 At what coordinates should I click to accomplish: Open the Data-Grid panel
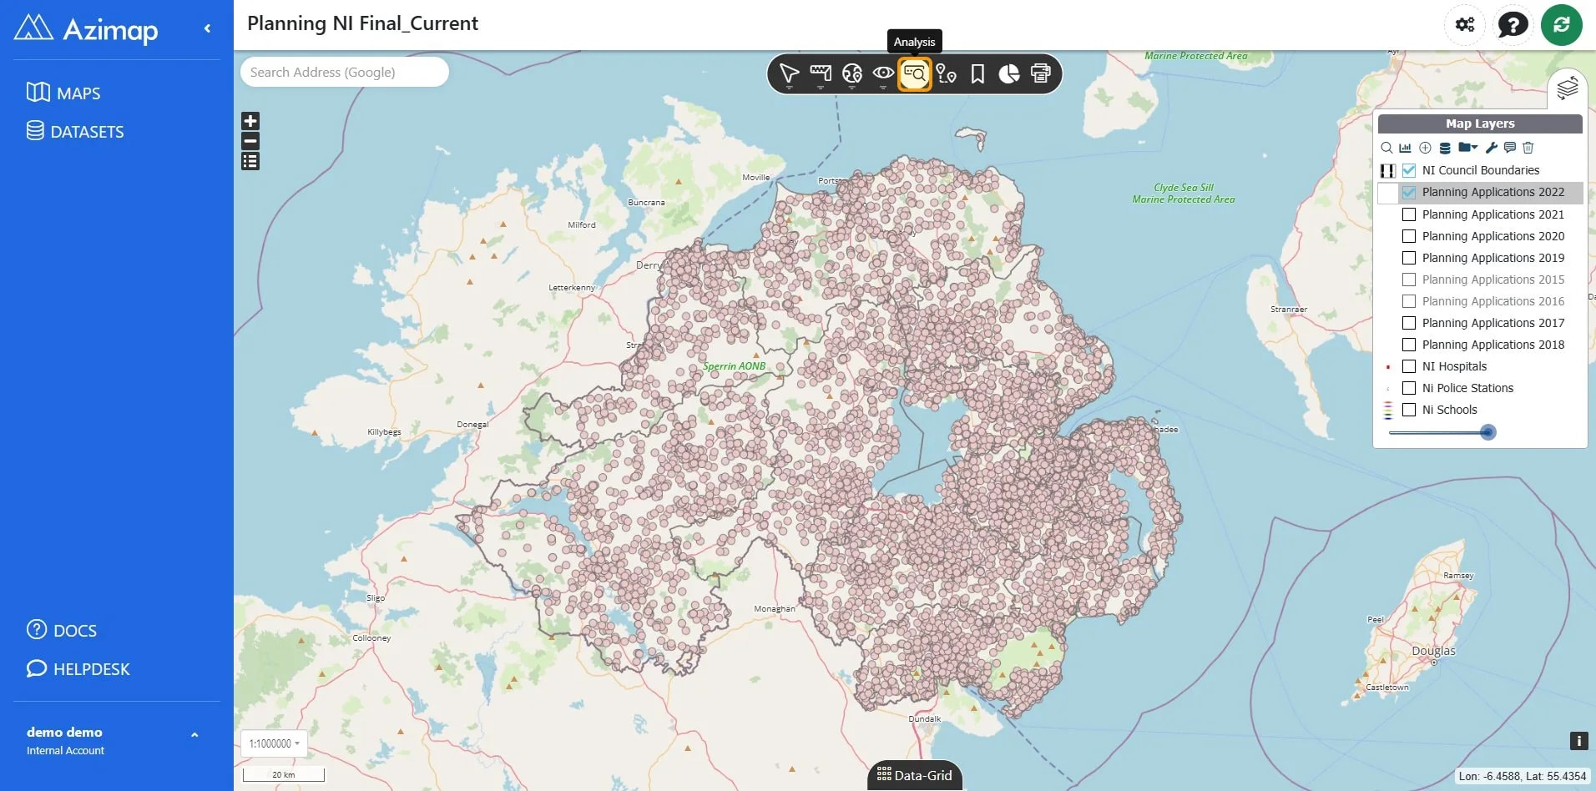(915, 775)
